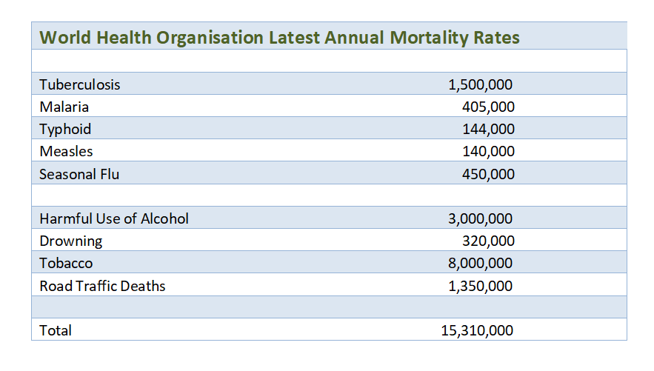The image size is (654, 371).
Task: Click the 'Malaria' cell
Action: (x=64, y=107)
